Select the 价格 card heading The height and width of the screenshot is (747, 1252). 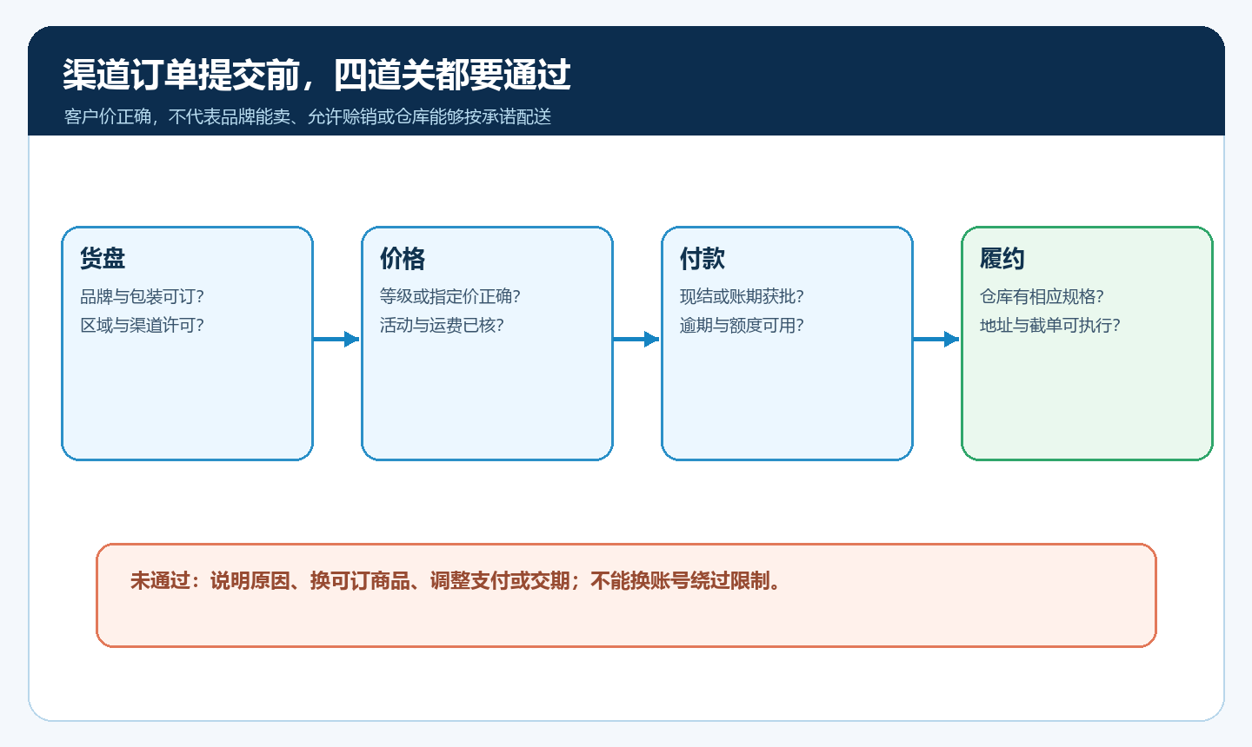403,258
